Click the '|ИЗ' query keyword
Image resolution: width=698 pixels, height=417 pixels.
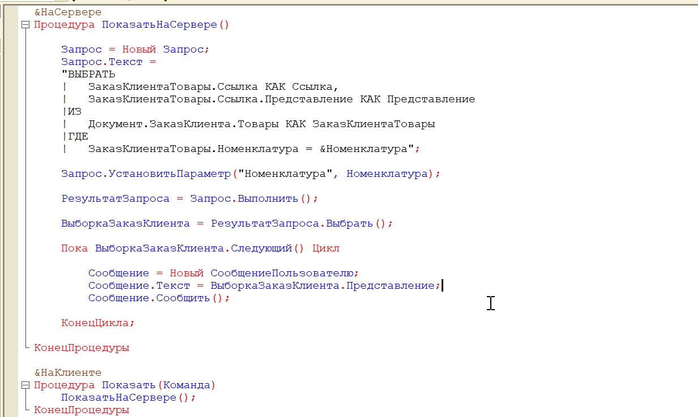coord(71,111)
